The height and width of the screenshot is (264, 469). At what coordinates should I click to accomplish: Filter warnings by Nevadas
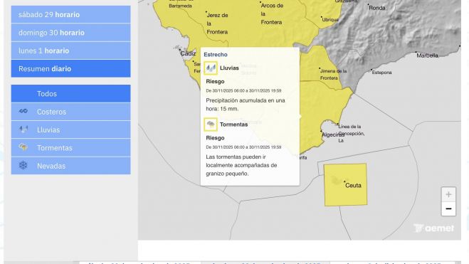[71, 166]
